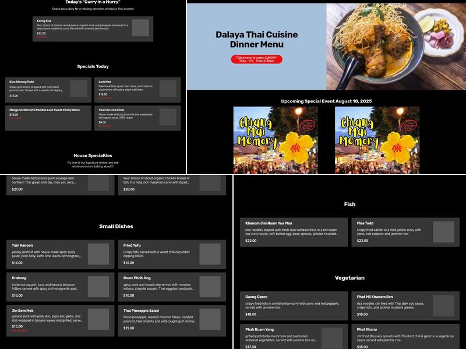Select the Thai Pineapple Salad title
The height and width of the screenshot is (349, 466).
pos(141,311)
